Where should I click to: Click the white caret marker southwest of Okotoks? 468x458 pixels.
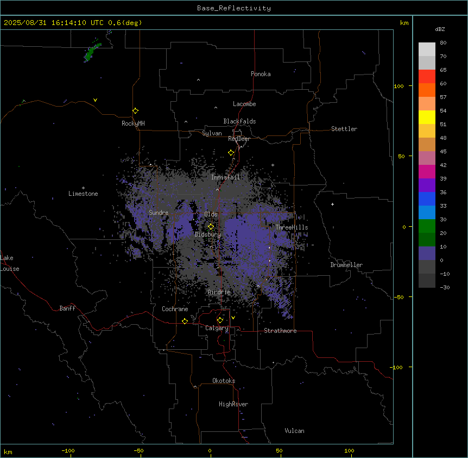pyautogui.click(x=195, y=387)
